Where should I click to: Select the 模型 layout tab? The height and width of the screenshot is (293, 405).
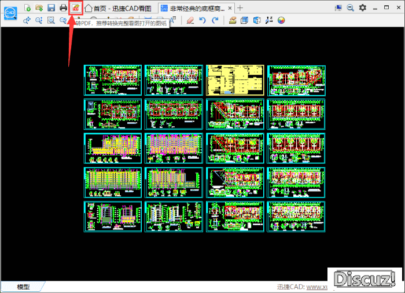tap(23, 287)
